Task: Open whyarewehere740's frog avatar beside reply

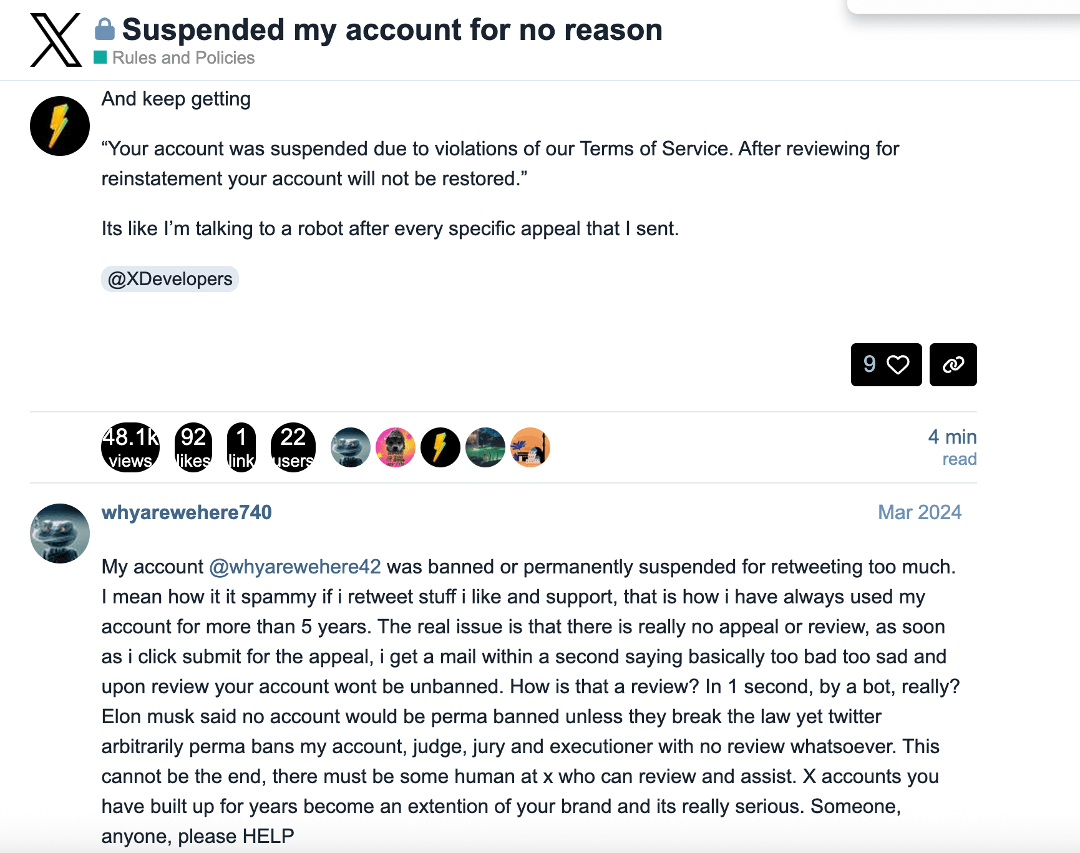Action: tap(60, 534)
